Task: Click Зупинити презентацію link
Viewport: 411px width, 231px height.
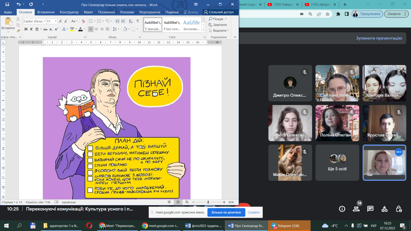Action: [x=379, y=38]
